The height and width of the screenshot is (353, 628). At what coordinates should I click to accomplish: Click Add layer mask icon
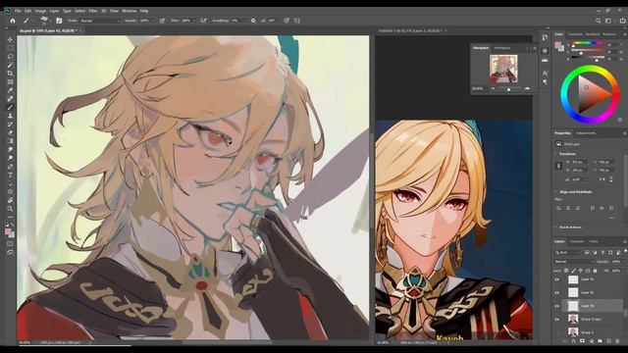click(582, 341)
